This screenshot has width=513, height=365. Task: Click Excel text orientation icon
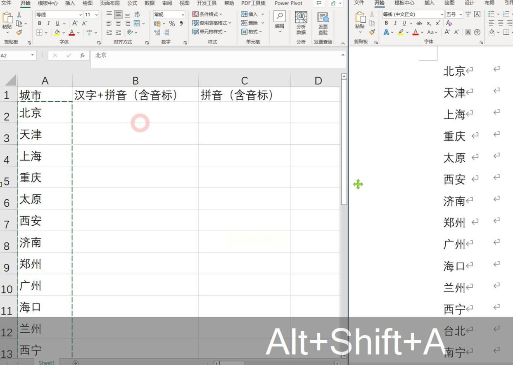click(130, 32)
